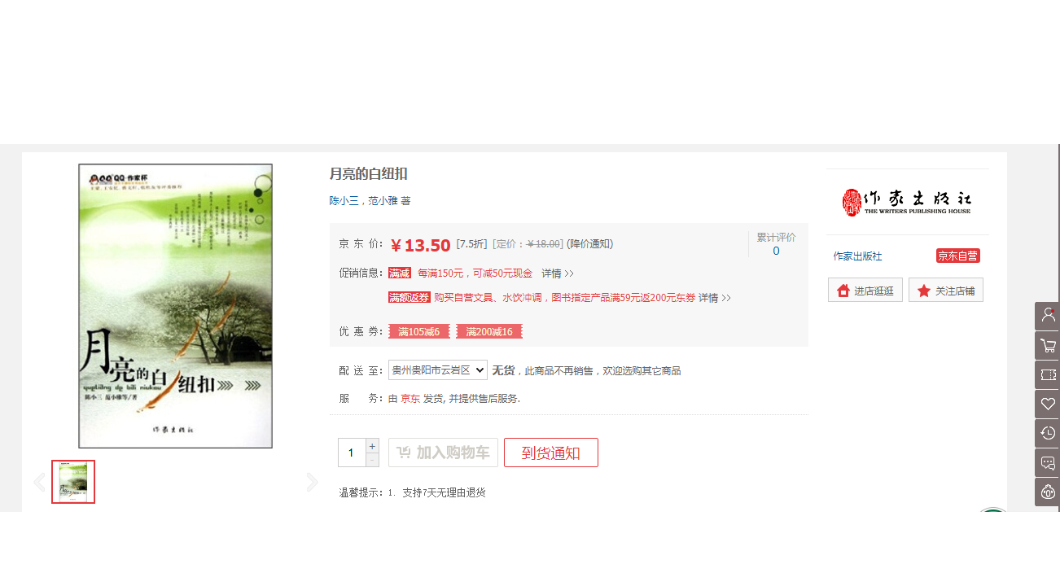
Task: Click the 到货通知 button
Action: [551, 453]
